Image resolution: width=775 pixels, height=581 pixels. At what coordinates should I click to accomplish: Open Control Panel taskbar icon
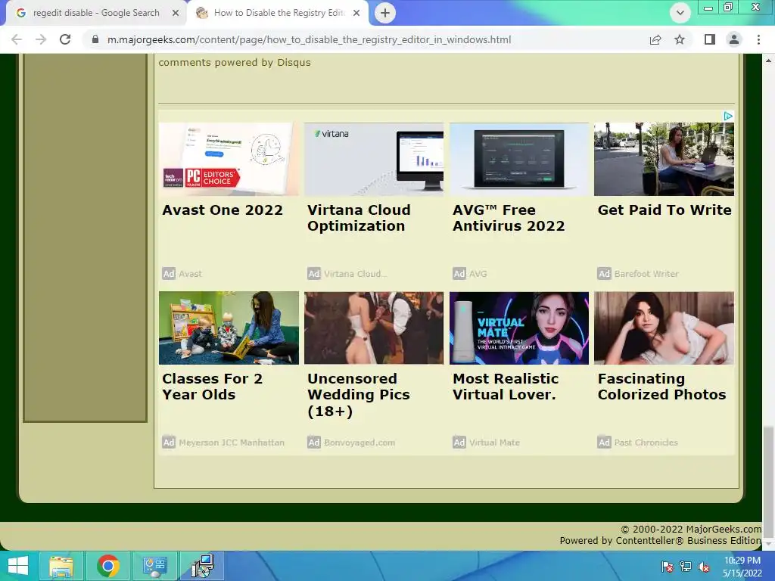click(x=154, y=566)
